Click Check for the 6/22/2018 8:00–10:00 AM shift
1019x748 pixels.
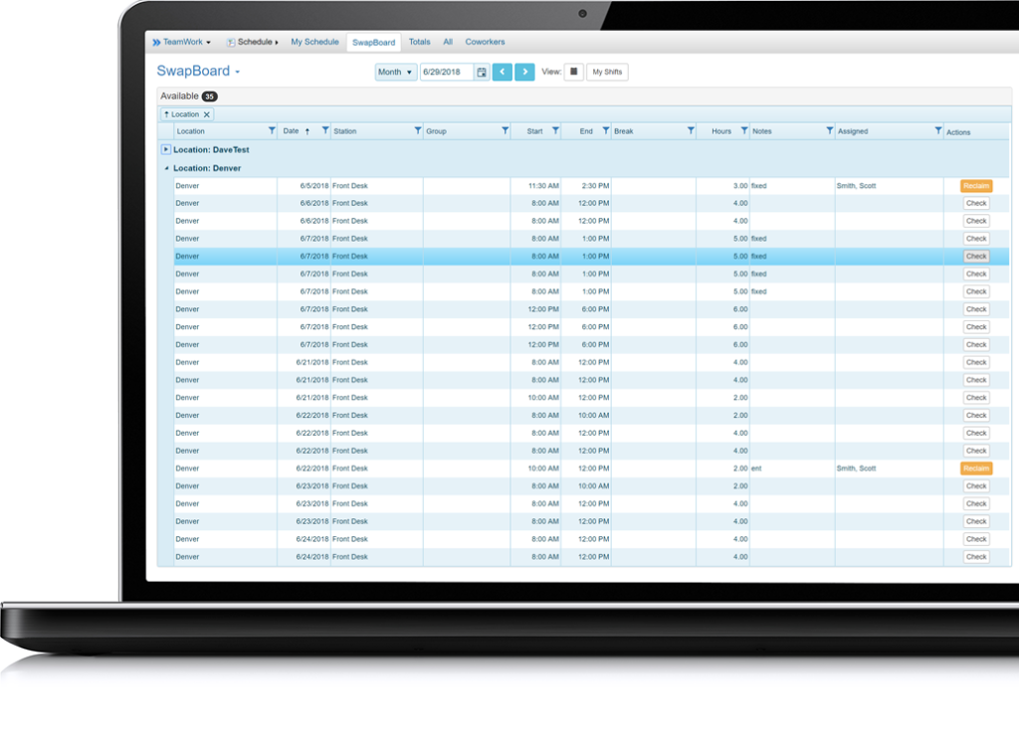click(976, 416)
